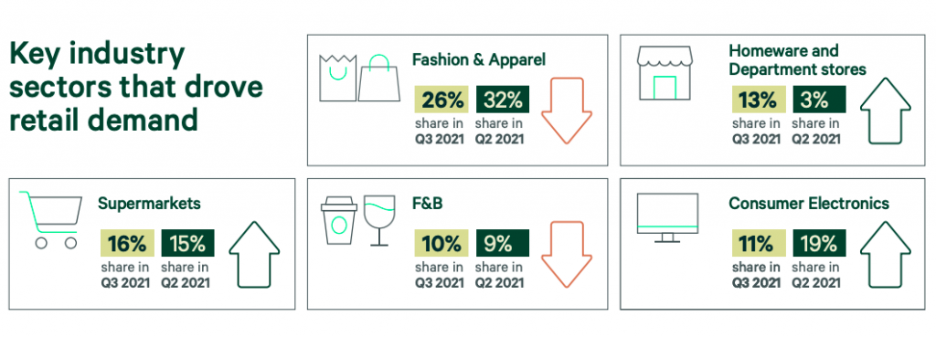Click the 16% Q3 2021 share box
936x337 pixels.
point(127,243)
